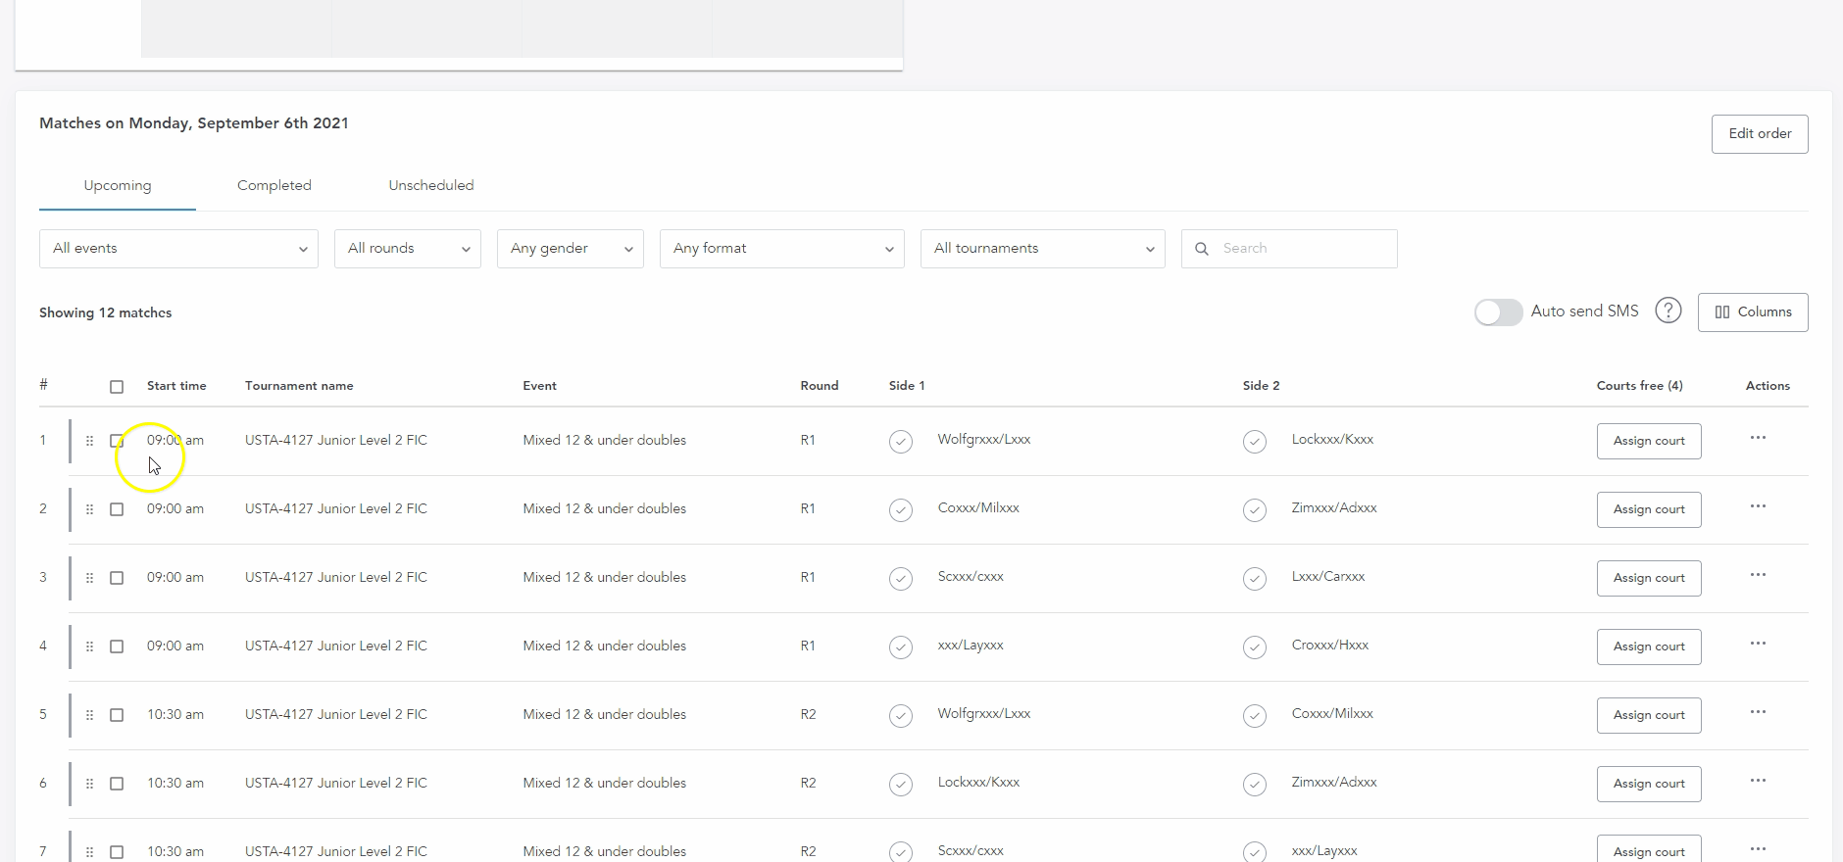Tick the checkbox for match 5
Screen dimensions: 1843x862
[x=117, y=715]
